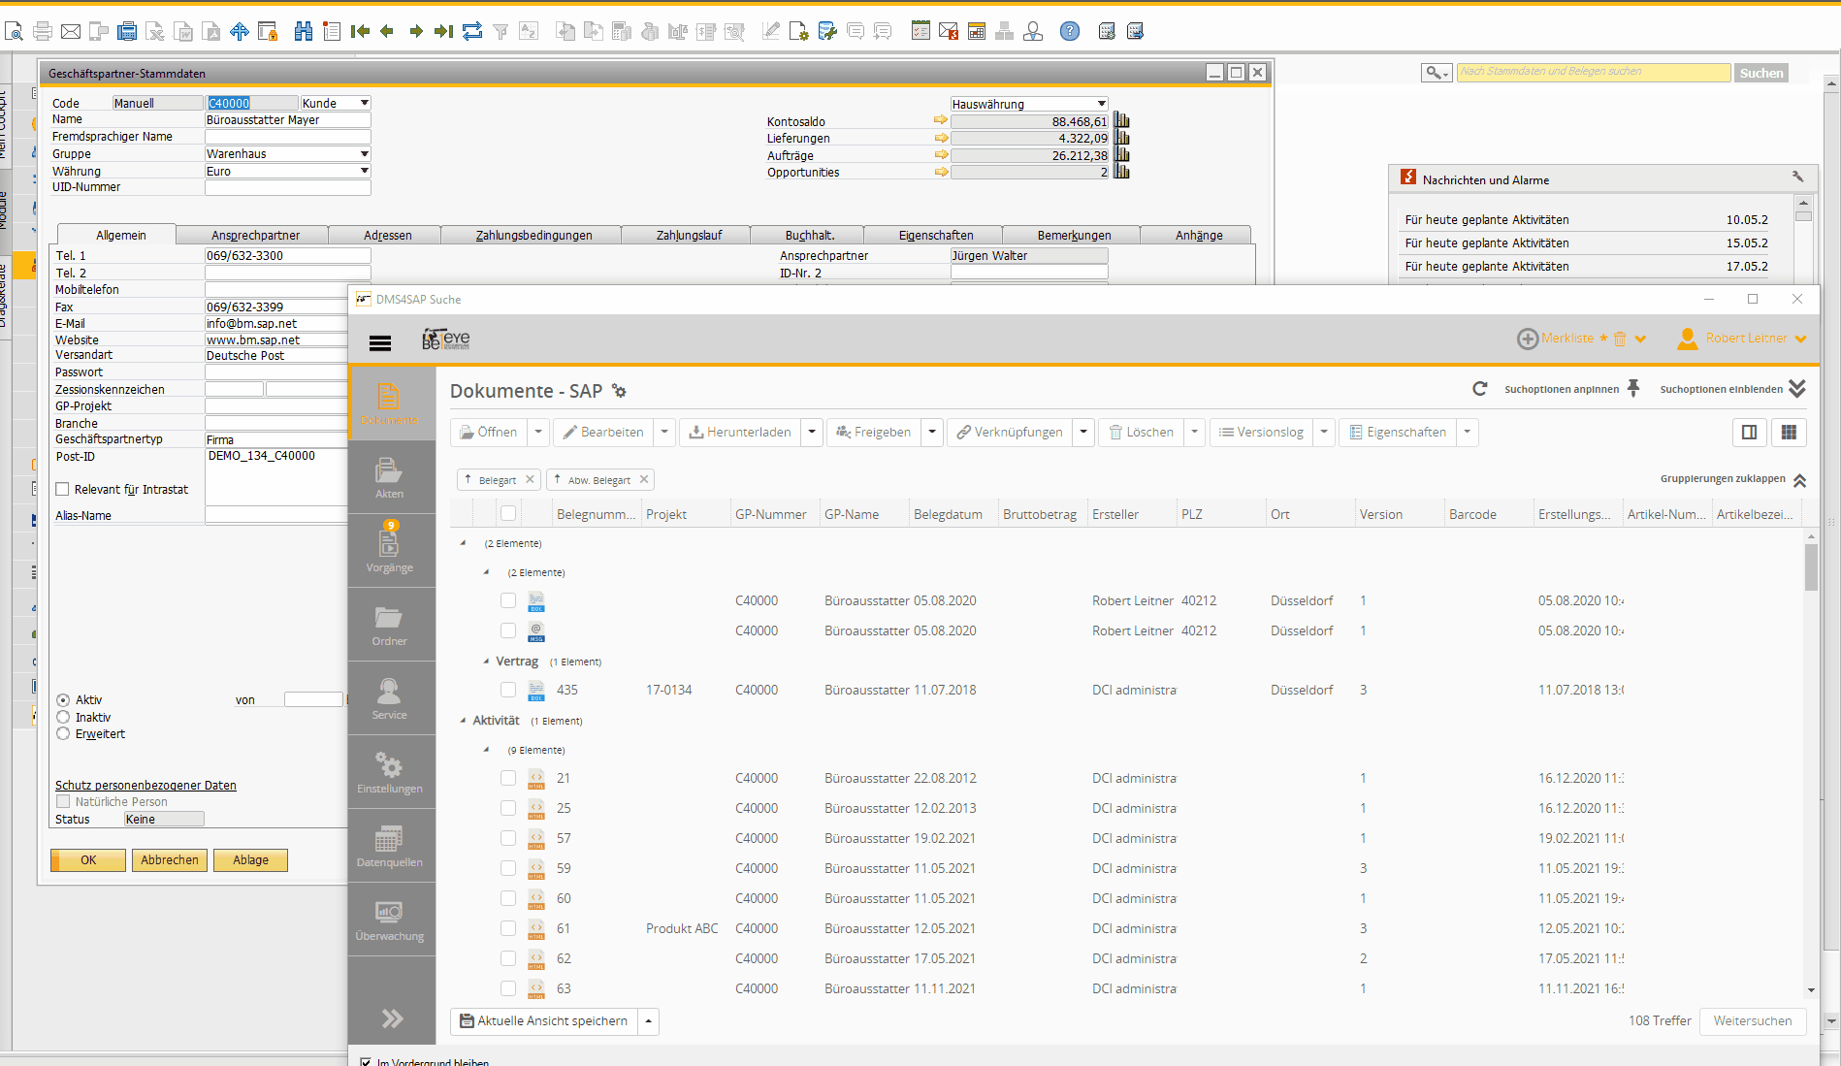Click the Tel. 2 input field

[x=287, y=274]
